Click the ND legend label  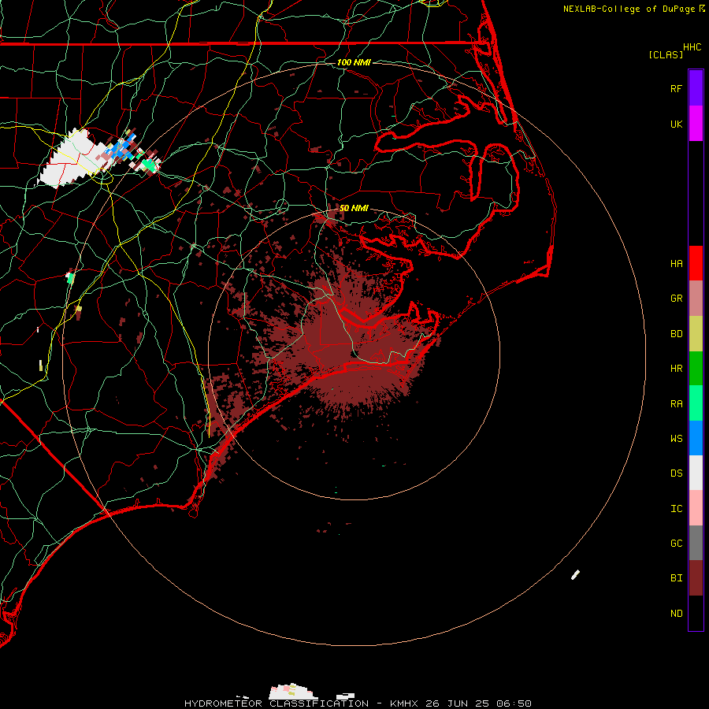pyautogui.click(x=676, y=614)
